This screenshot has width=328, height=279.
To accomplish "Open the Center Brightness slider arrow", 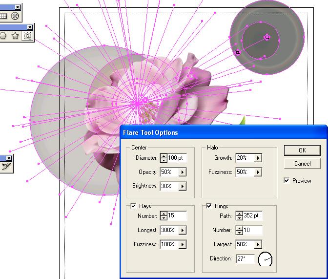I will [183, 186].
